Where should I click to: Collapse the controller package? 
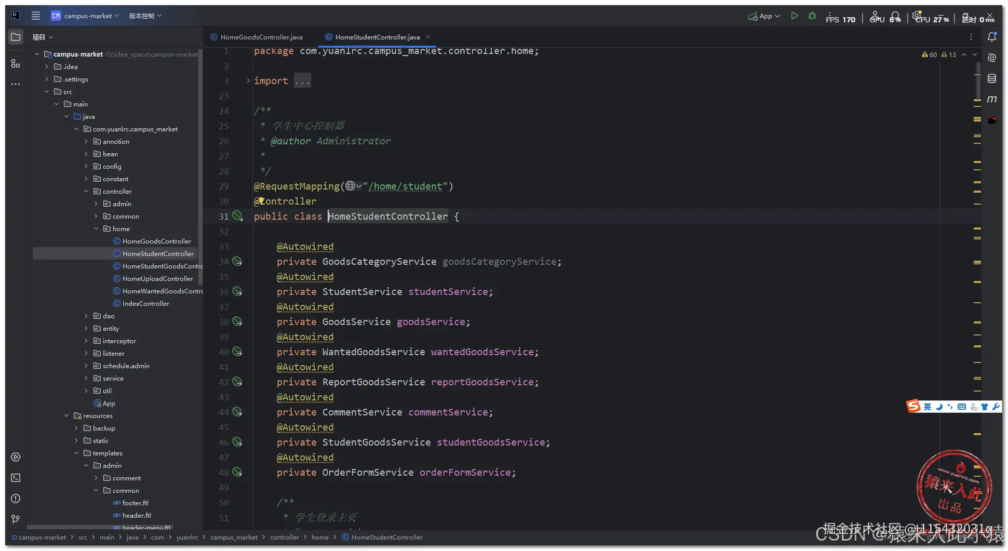(x=86, y=191)
